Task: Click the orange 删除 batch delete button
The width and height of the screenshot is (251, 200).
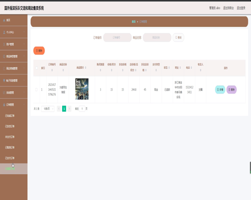Action: pos(39,50)
